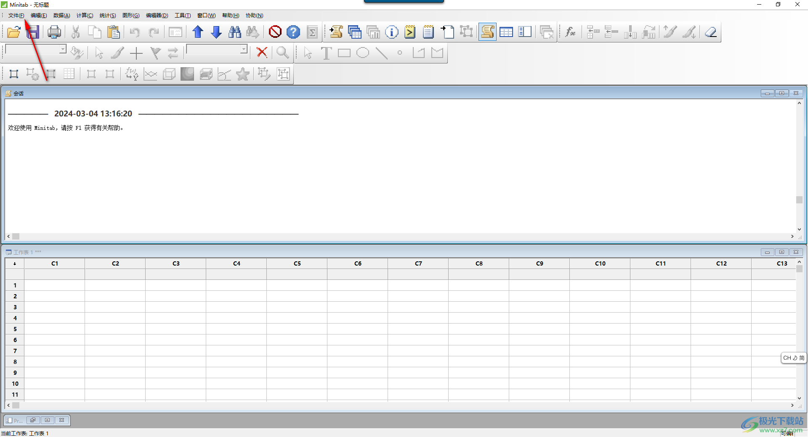The width and height of the screenshot is (808, 437).
Task: Click the binoculars Find icon
Action: 235,32
